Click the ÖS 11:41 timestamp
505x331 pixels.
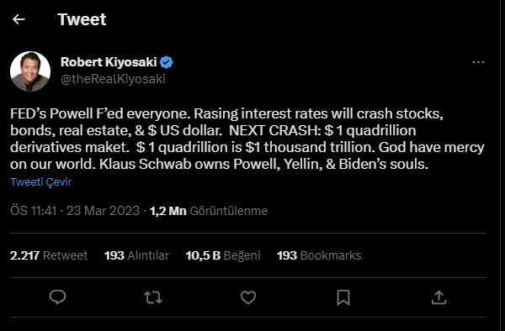pyautogui.click(x=34, y=211)
